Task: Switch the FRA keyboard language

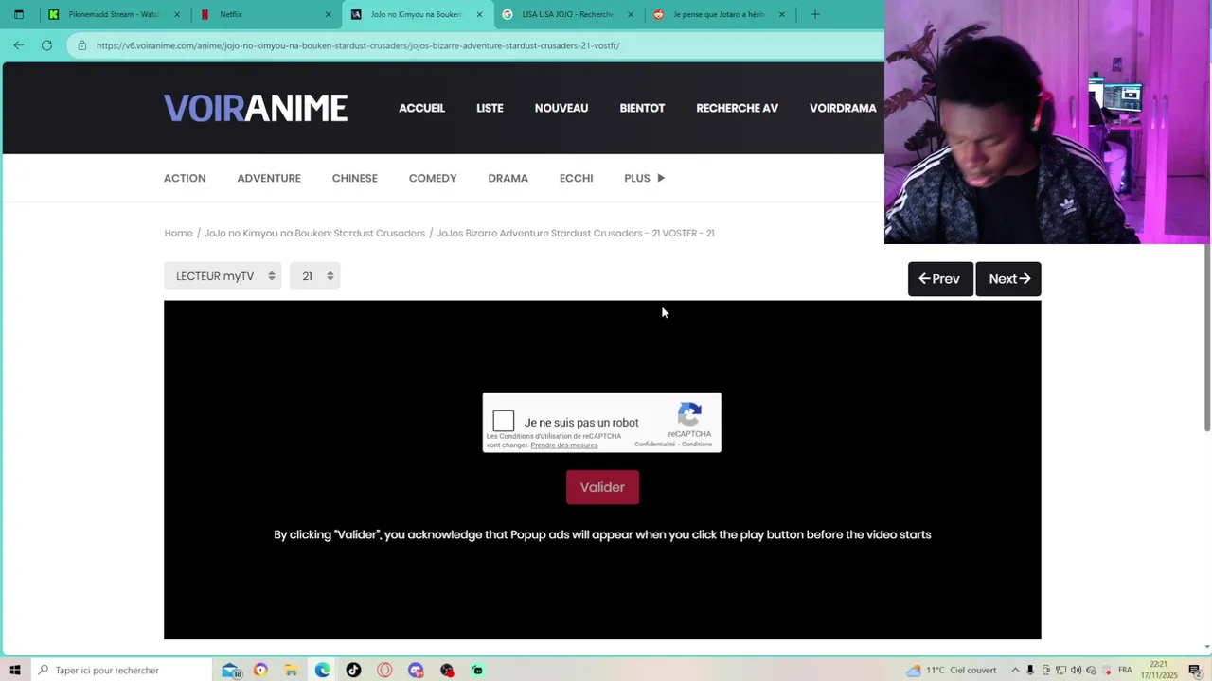Action: (1125, 670)
